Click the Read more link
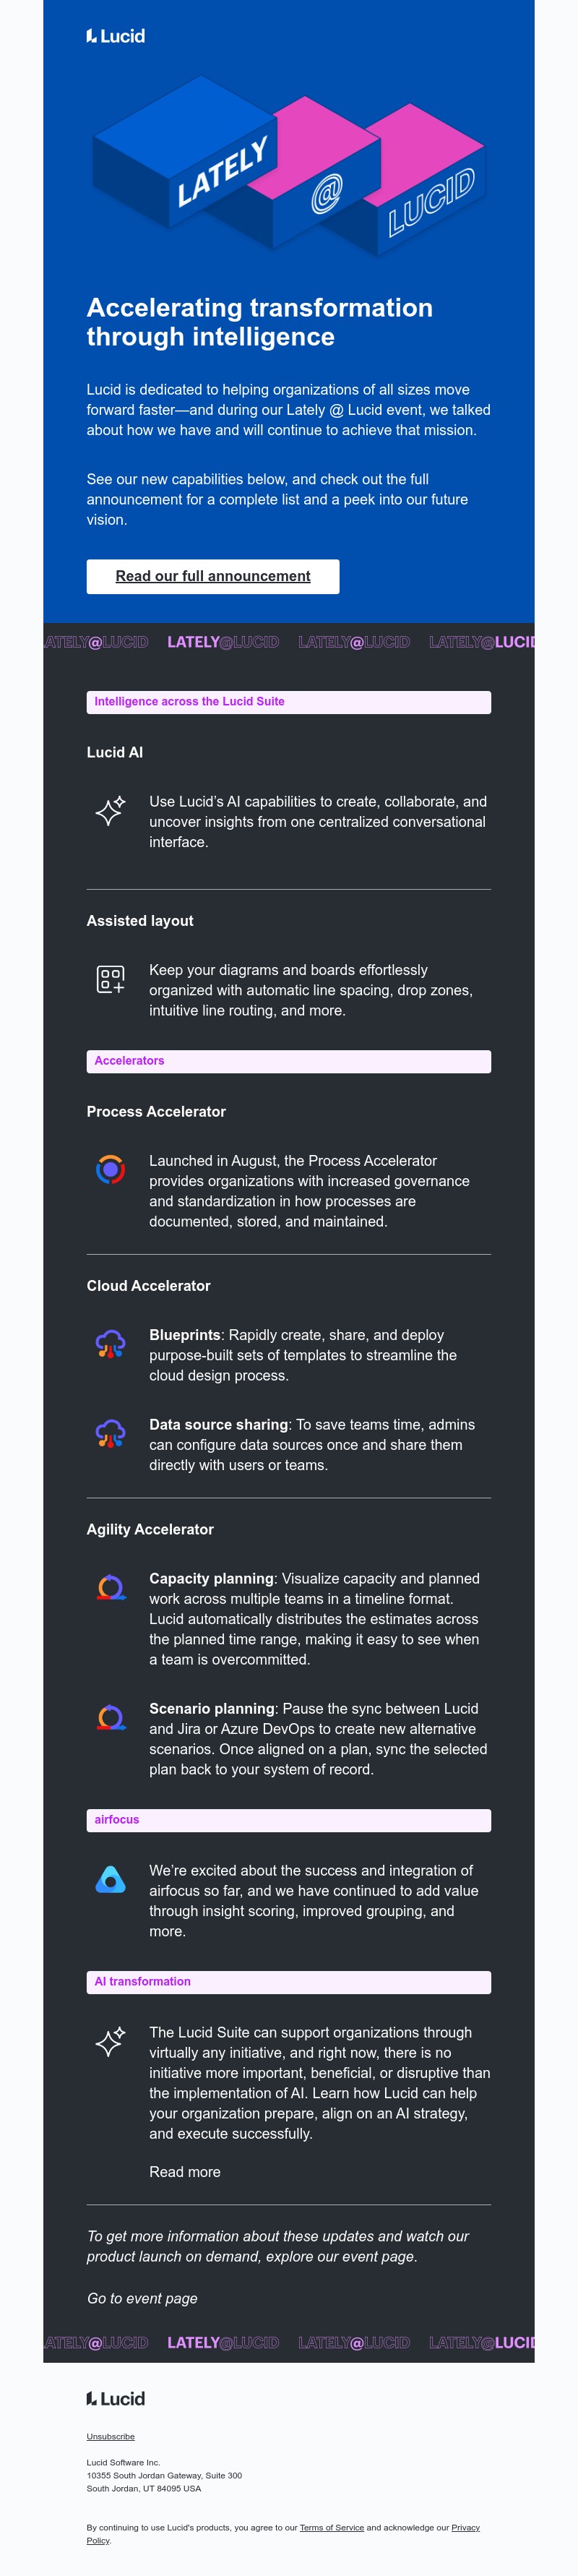The image size is (578, 2576). click(x=185, y=2171)
